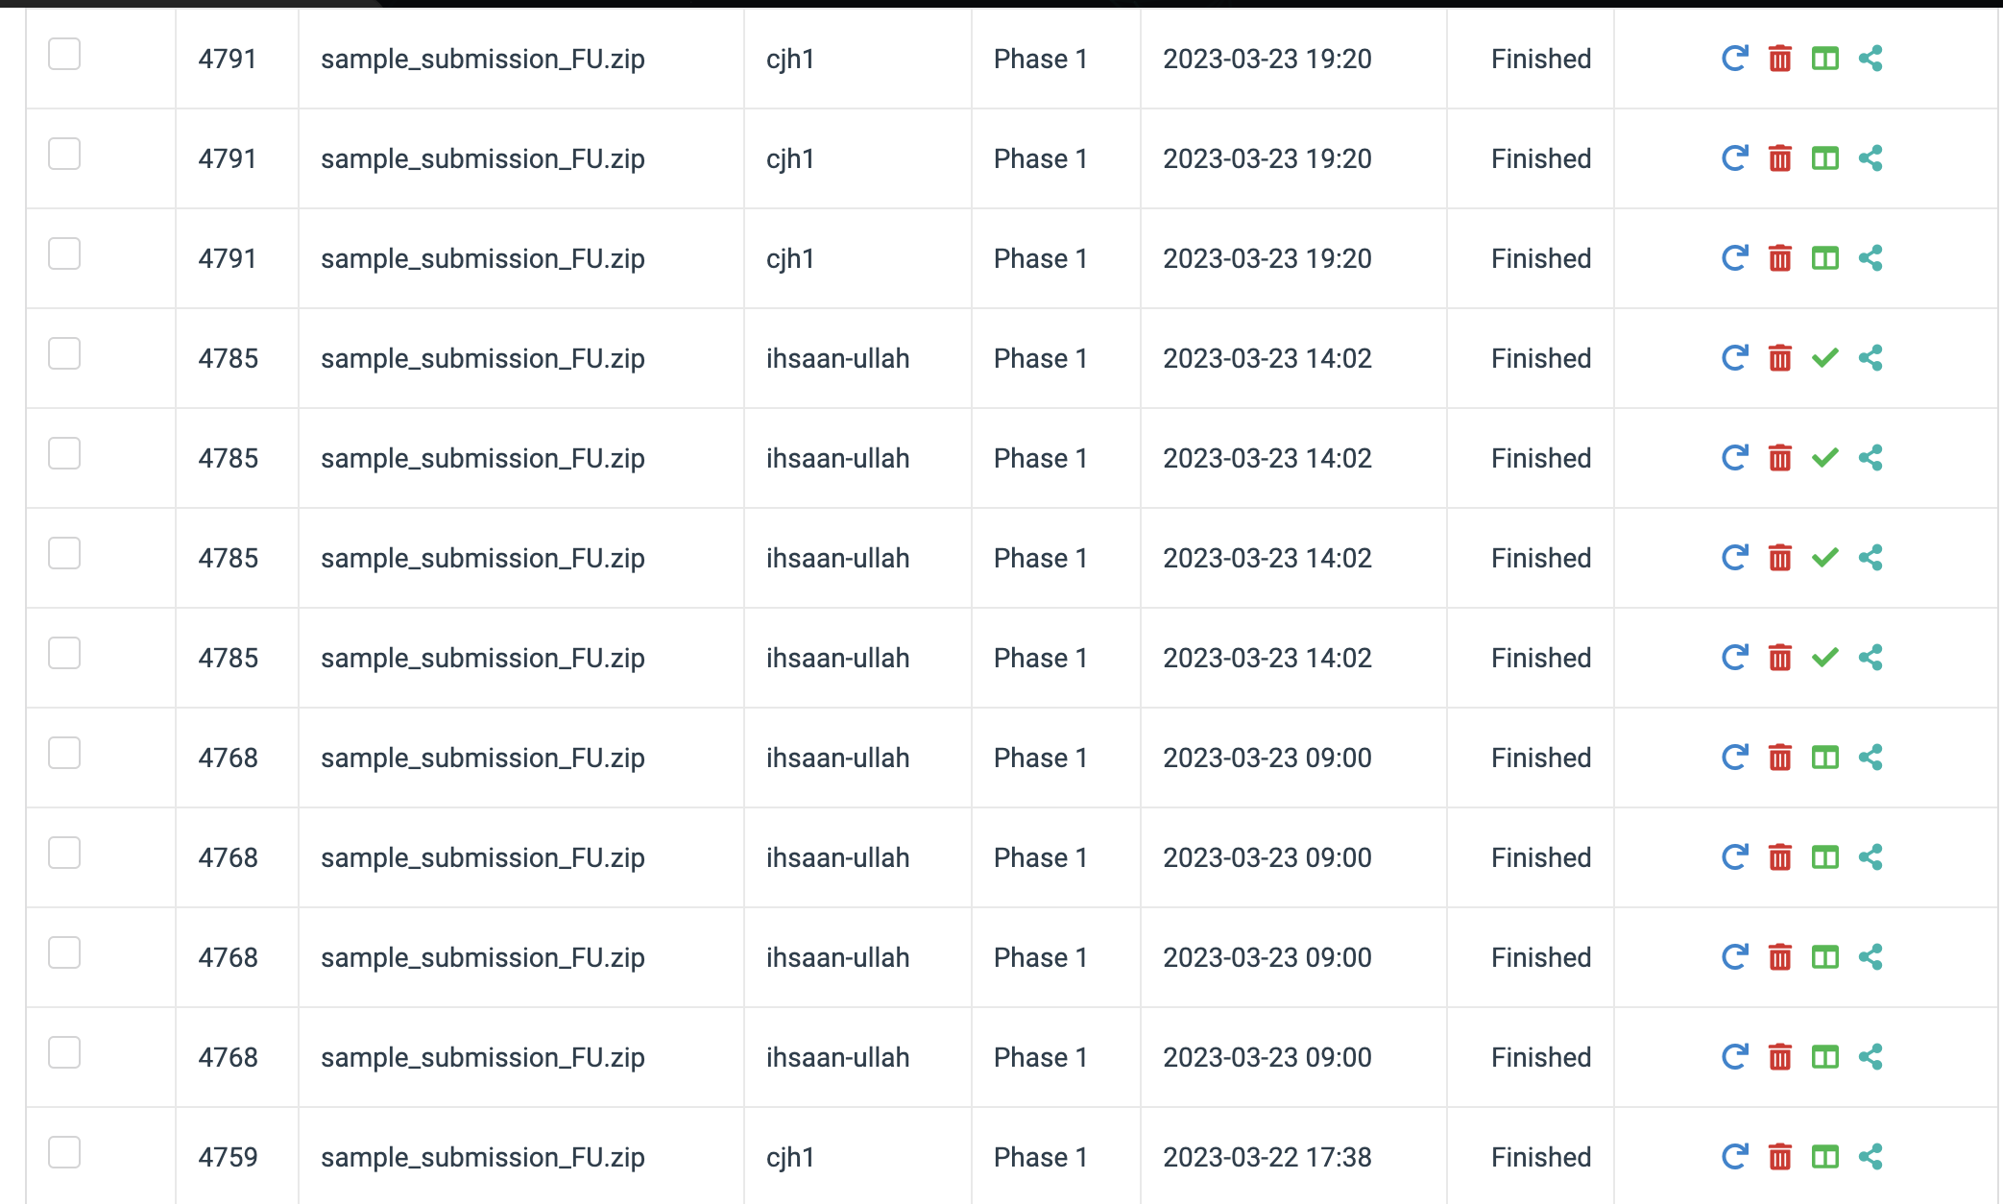Rerun submission 4791 using the refresh icon
Image resolution: width=2003 pixels, height=1204 pixels.
click(1734, 59)
